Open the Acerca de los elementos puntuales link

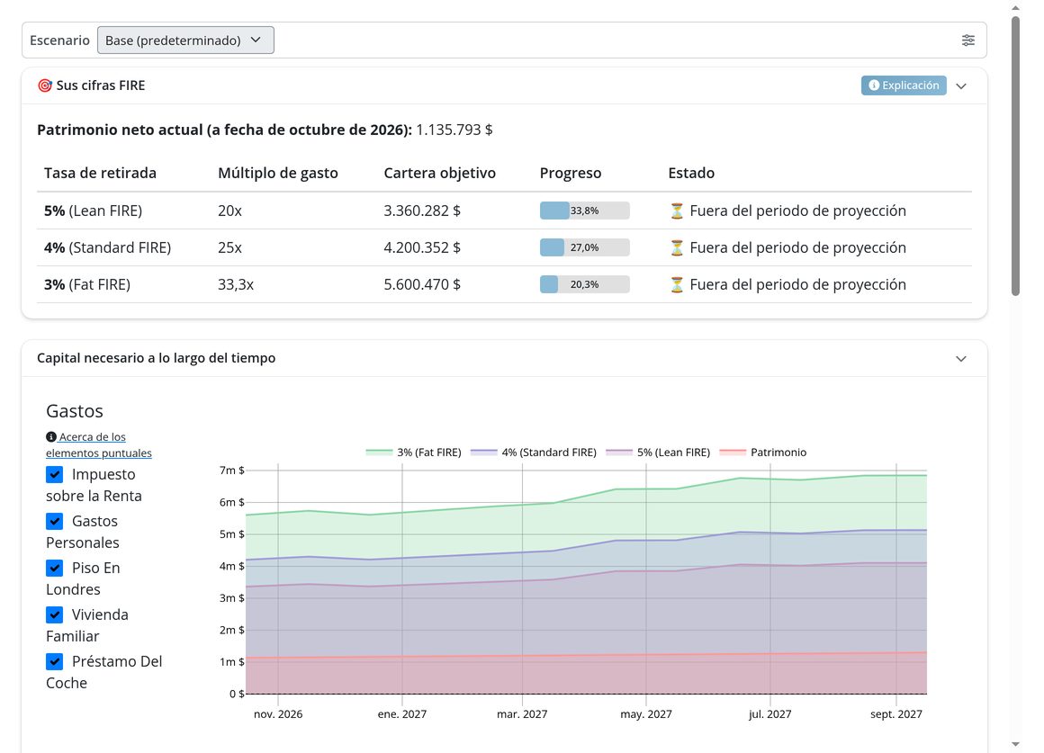(x=98, y=444)
